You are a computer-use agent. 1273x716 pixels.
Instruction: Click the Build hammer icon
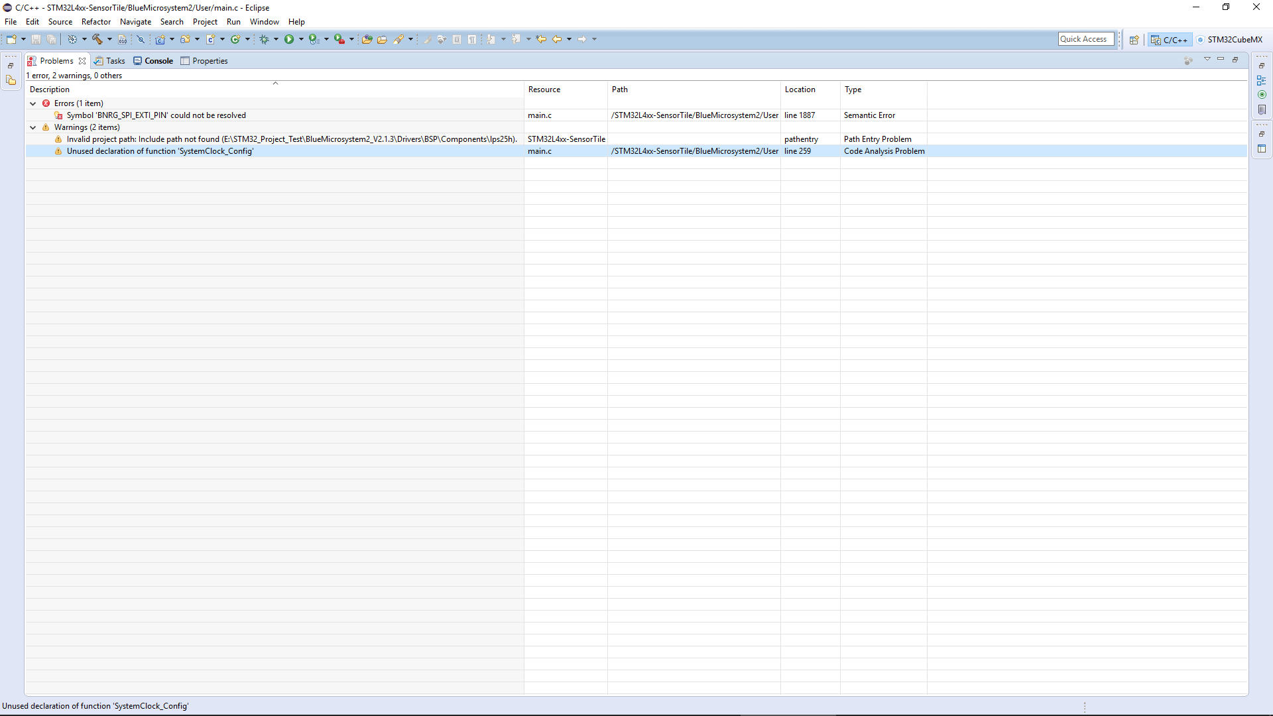97,39
